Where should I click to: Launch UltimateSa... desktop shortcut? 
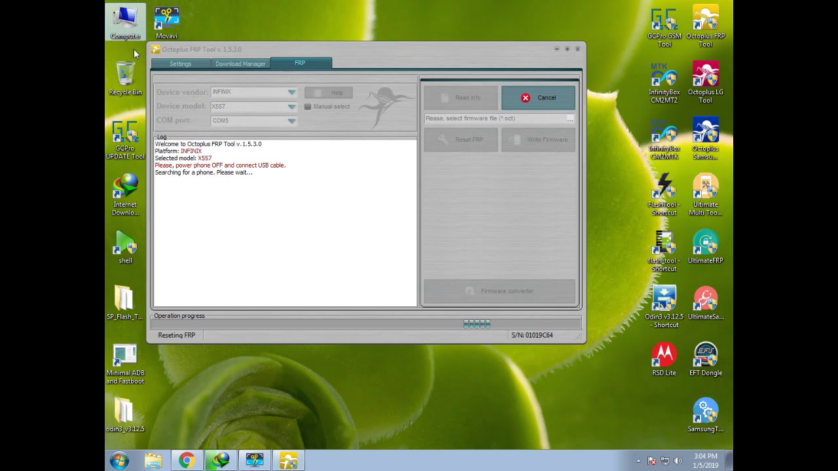click(x=705, y=304)
